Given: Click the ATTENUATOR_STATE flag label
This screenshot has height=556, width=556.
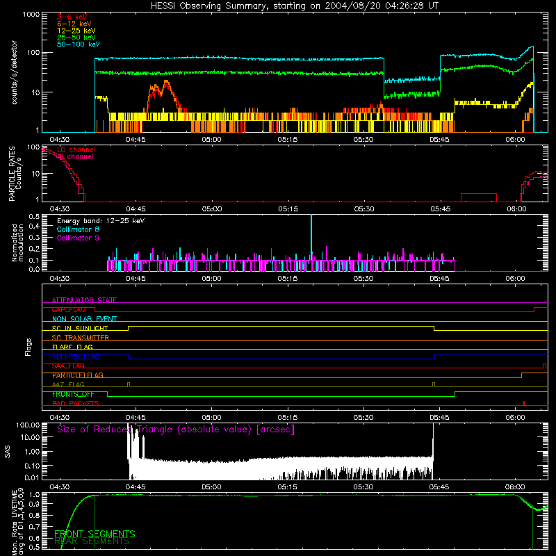Looking at the screenshot, I should pos(84,300).
